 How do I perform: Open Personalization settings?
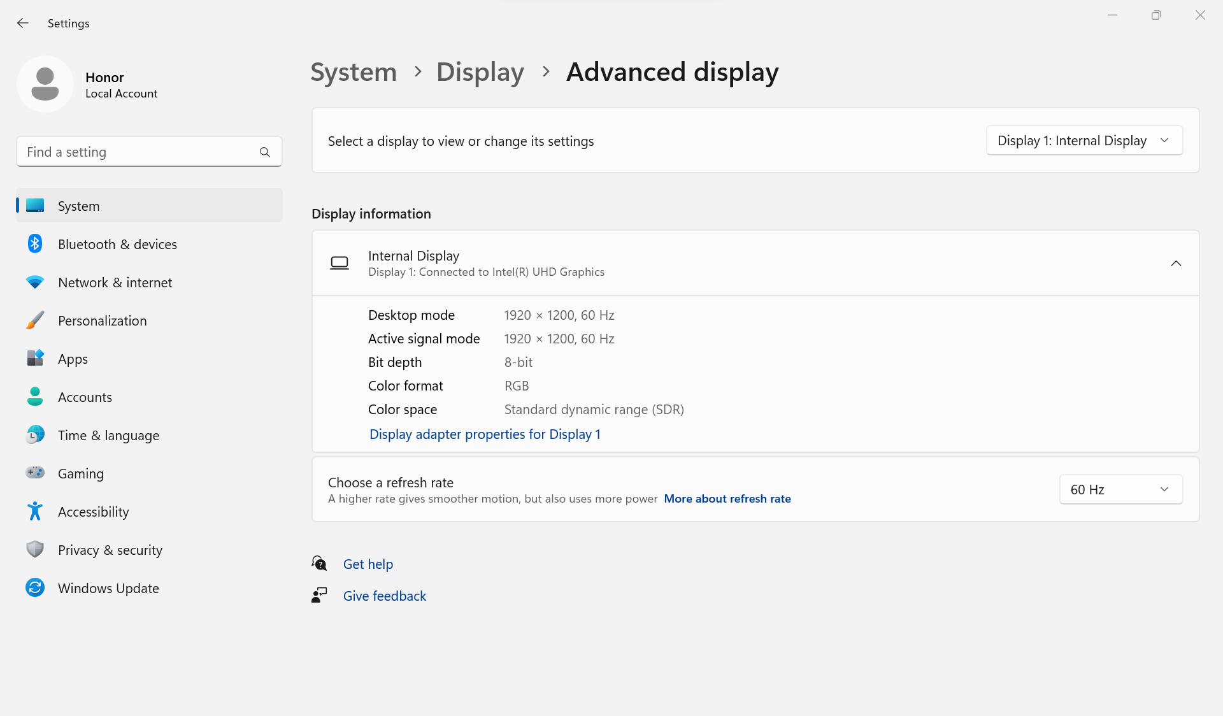(149, 320)
